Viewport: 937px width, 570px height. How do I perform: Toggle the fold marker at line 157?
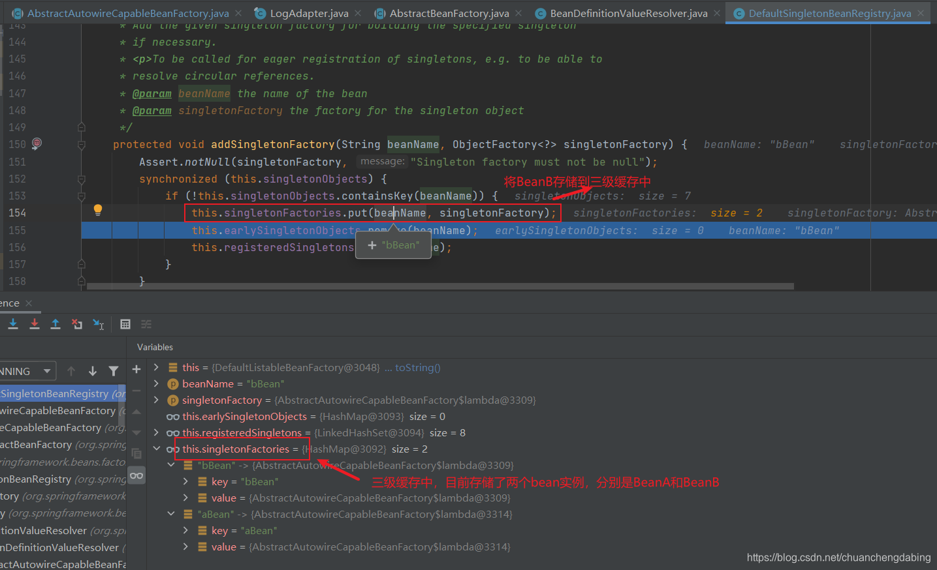(x=82, y=264)
